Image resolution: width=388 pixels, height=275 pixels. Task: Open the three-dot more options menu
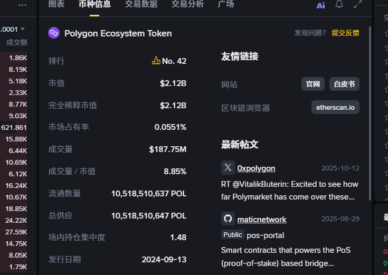point(22,5)
